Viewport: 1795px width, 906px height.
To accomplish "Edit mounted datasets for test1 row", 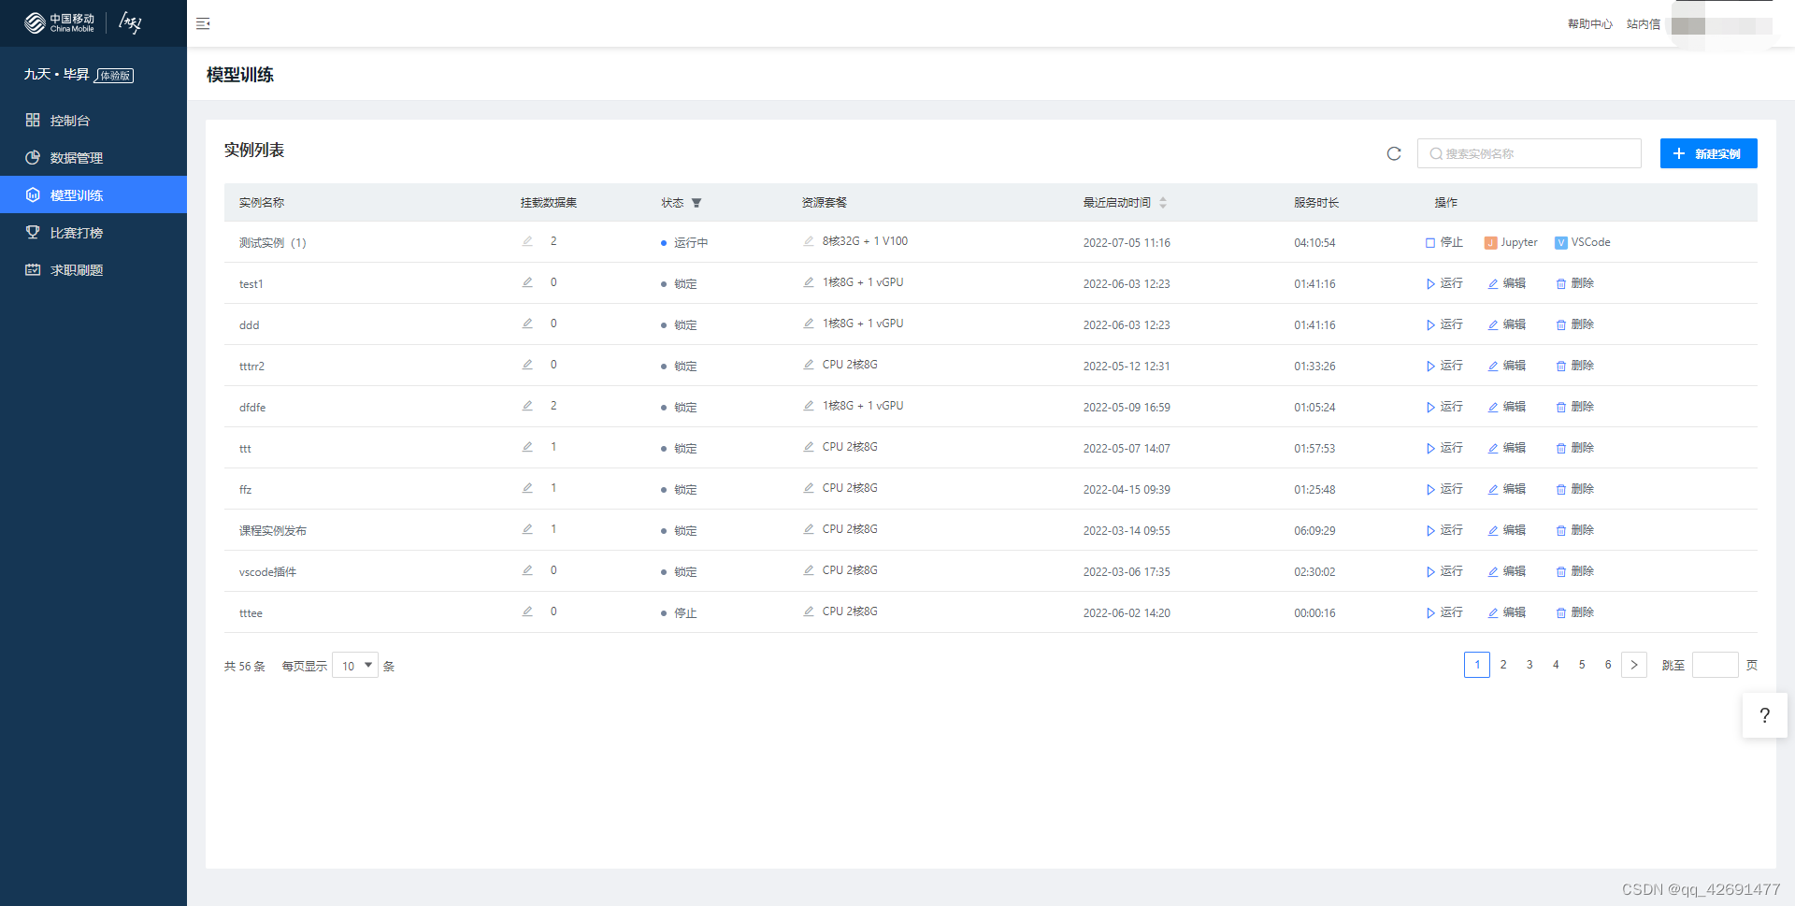I will (527, 282).
